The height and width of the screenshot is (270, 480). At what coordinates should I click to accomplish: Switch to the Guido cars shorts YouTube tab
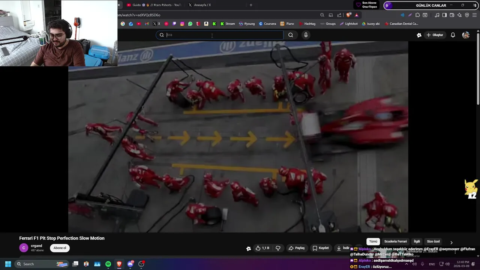154,5
